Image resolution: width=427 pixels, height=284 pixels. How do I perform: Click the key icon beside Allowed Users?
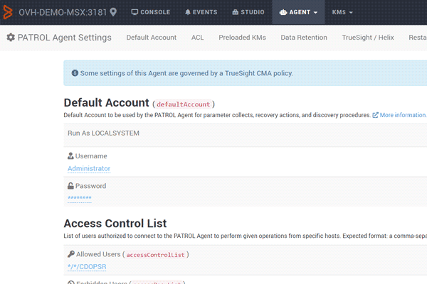pos(70,254)
